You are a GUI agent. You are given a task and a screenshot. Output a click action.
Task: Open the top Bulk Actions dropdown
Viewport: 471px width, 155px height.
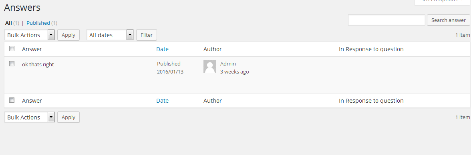30,35
